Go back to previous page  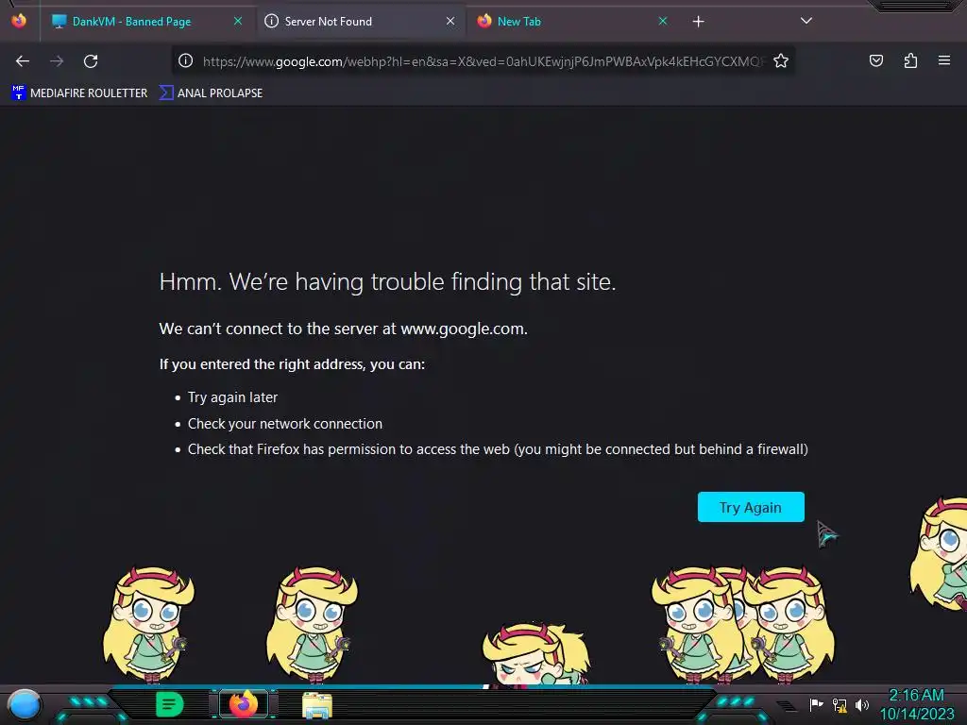pos(23,61)
